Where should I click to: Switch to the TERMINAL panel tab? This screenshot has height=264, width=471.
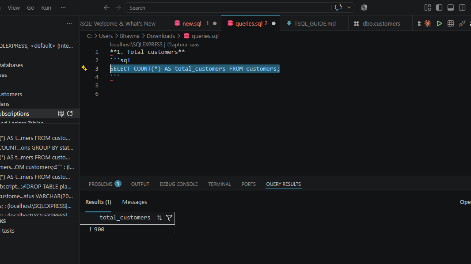point(220,184)
